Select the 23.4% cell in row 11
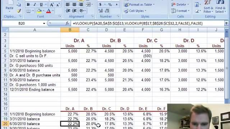The image size is (230, 129). click(88, 80)
